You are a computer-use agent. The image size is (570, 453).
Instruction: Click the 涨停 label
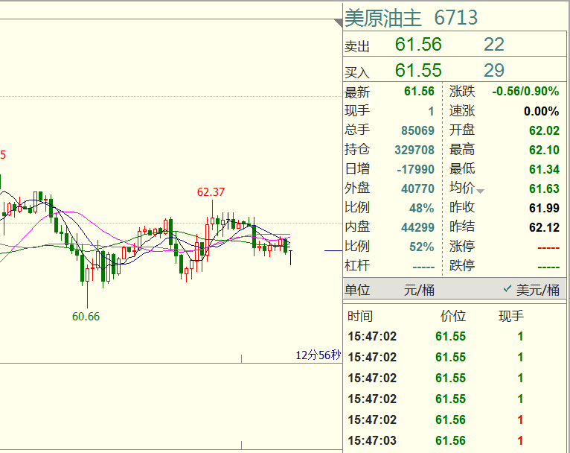click(462, 246)
